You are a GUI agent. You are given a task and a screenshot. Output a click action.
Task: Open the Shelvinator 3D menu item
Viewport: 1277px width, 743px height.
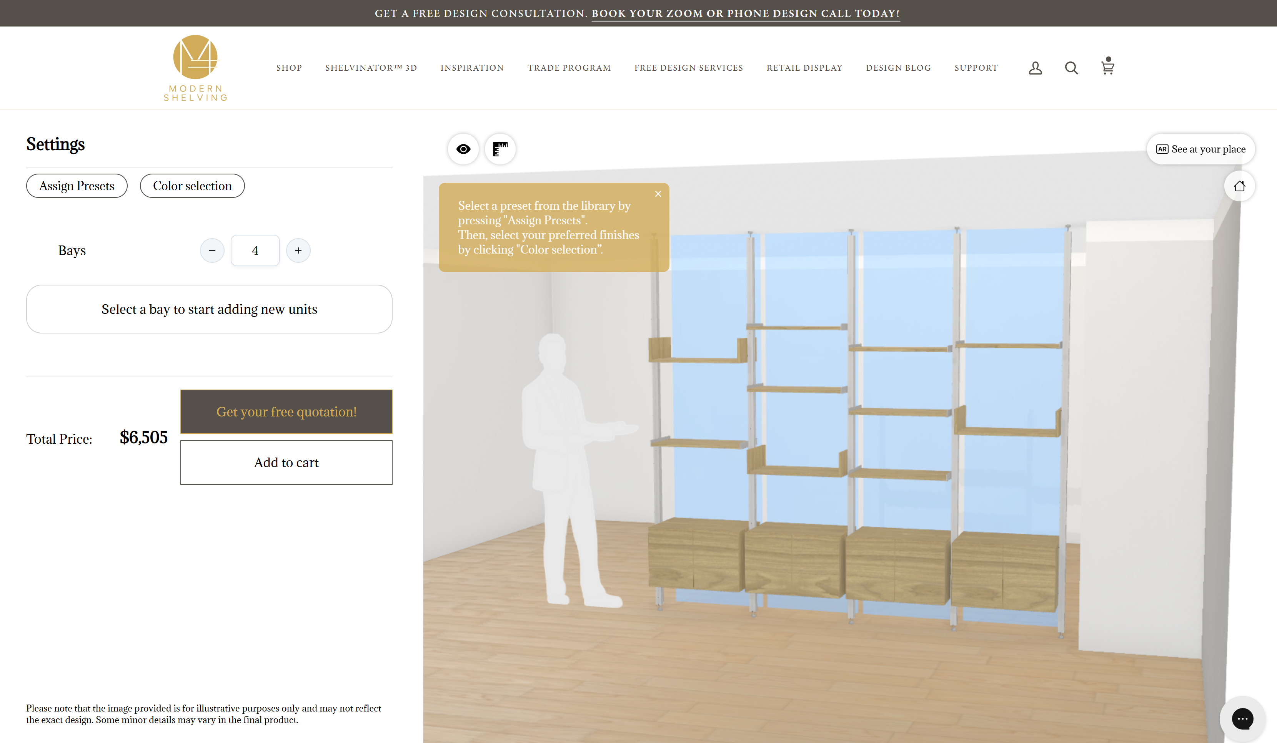[371, 68]
